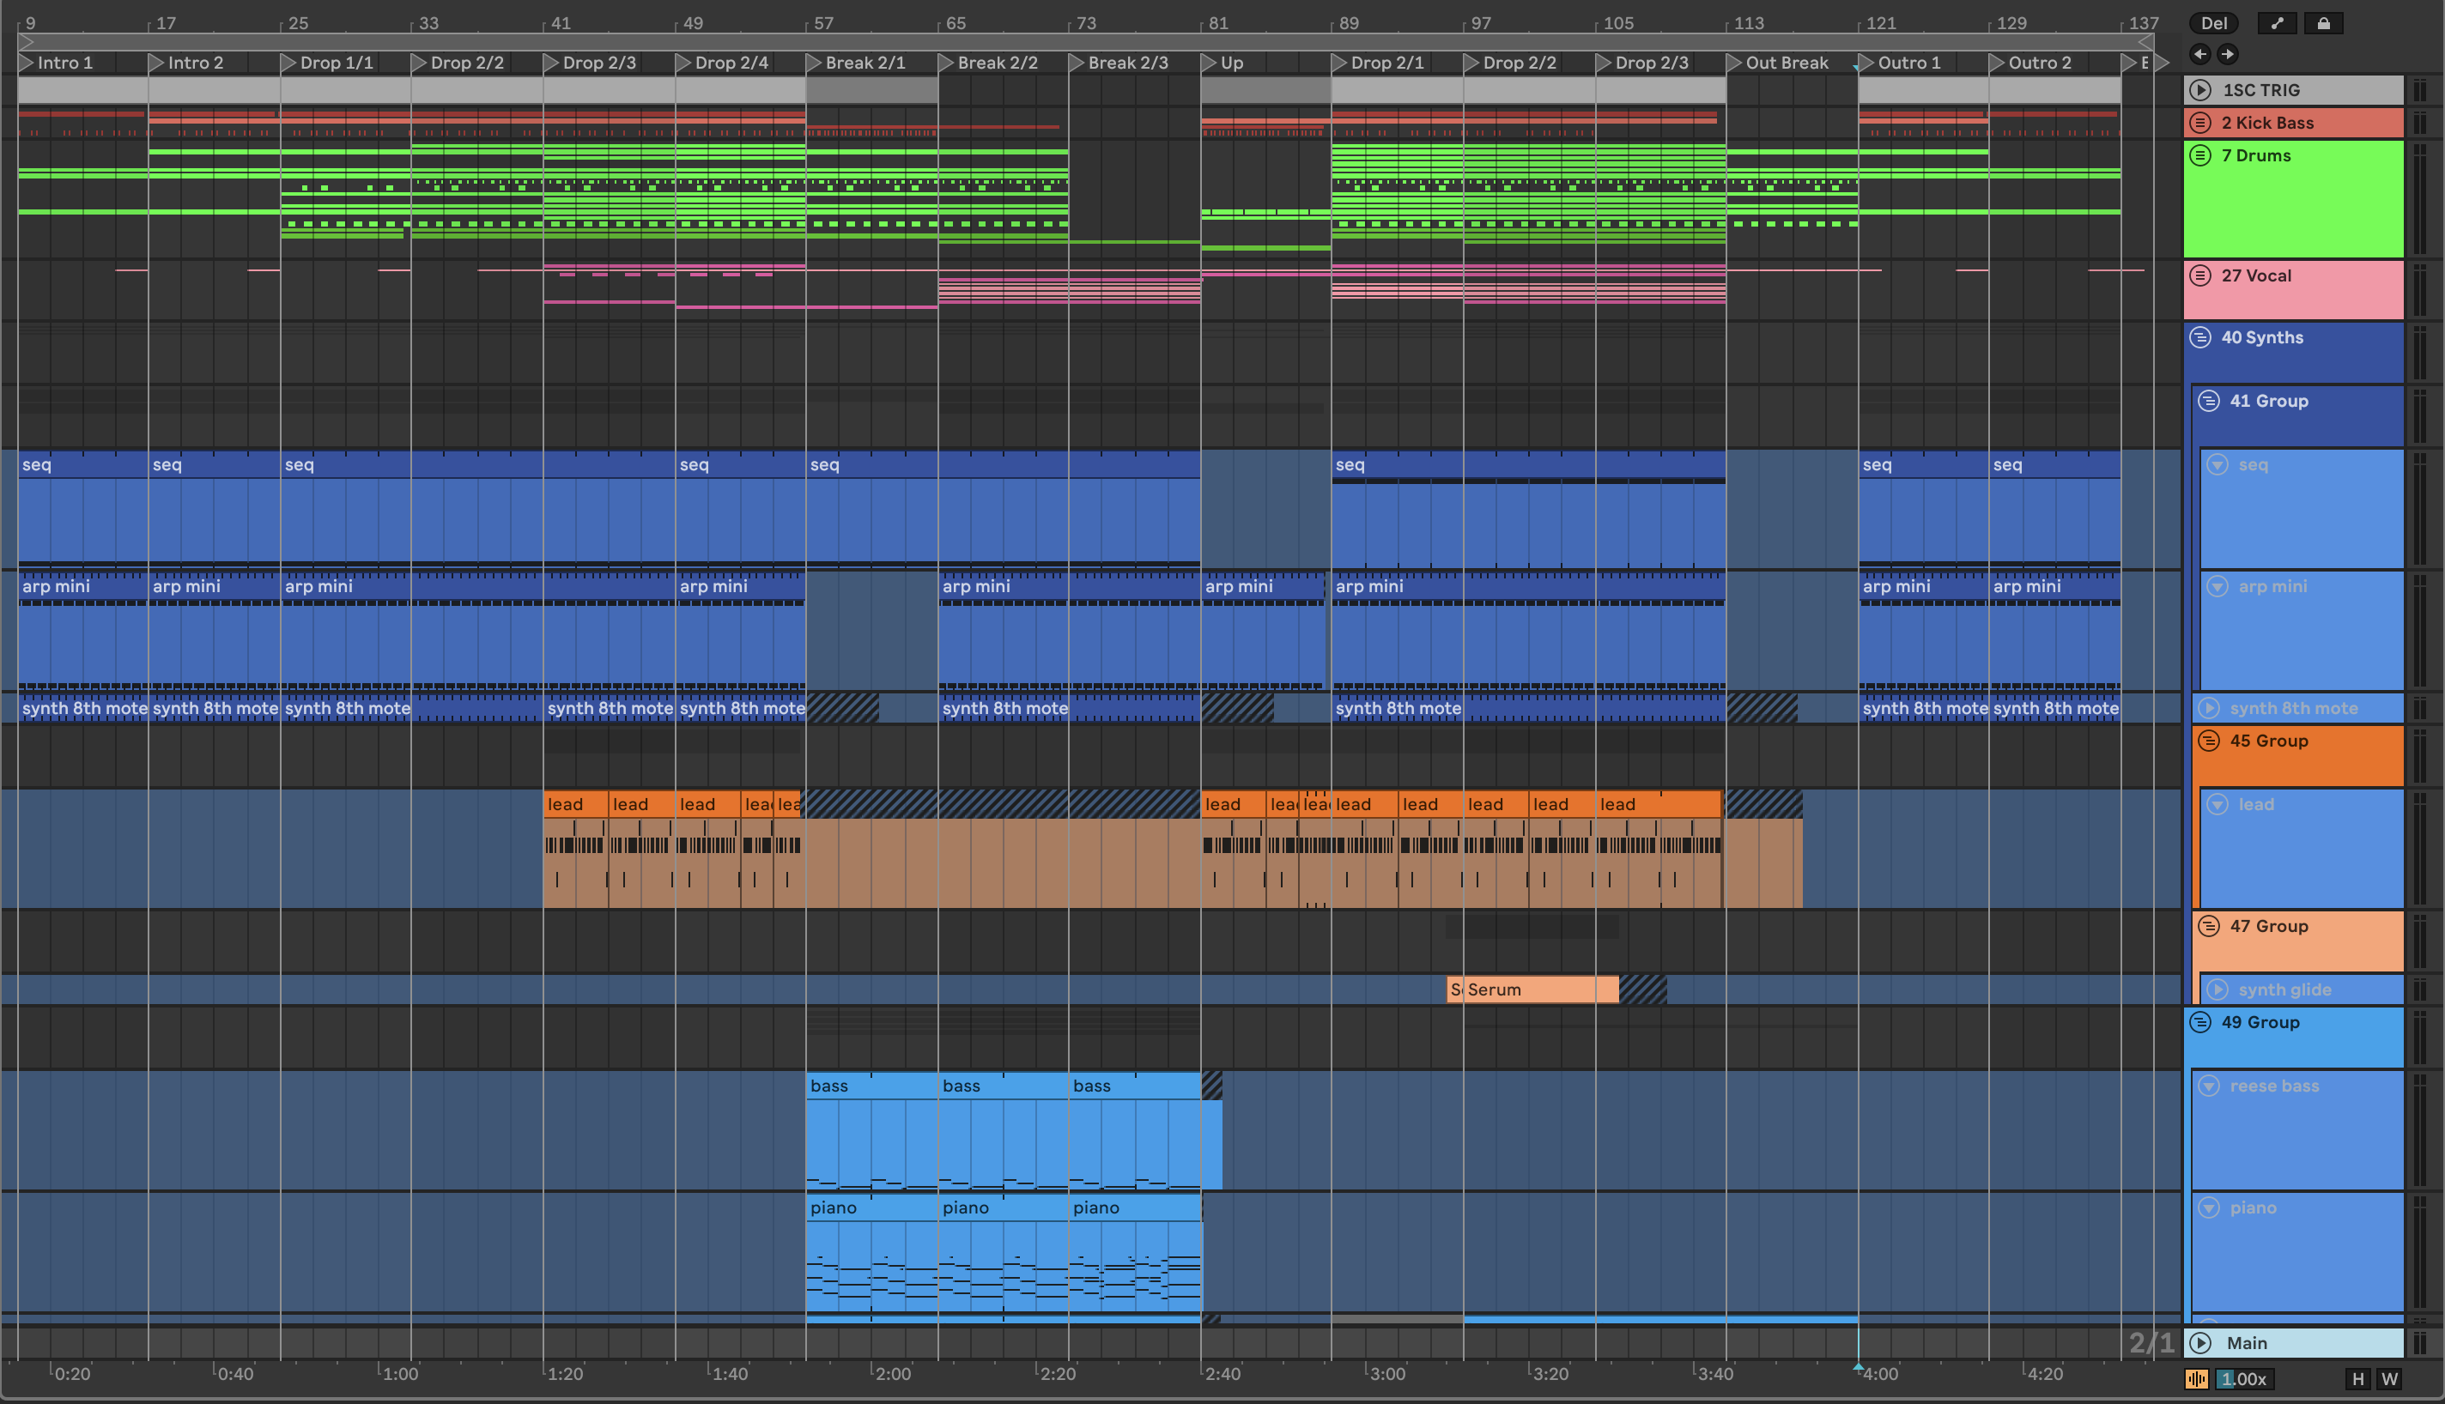Screen dimensions: 2445x1404
Task: Toggle the W optimize width button
Action: (2389, 1379)
